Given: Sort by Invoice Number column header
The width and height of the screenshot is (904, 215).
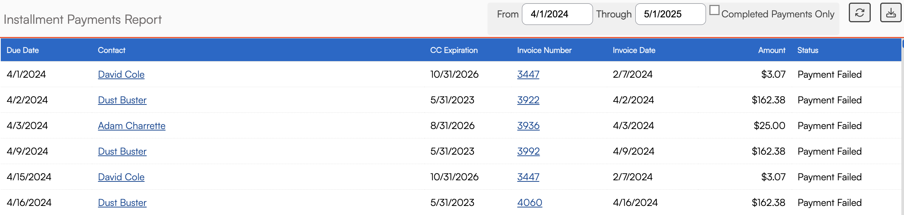Looking at the screenshot, I should tap(544, 50).
